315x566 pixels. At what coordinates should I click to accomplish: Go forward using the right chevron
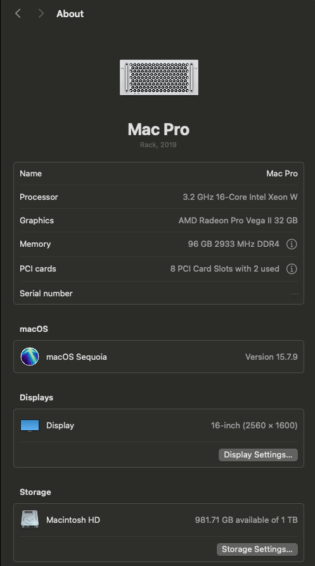click(41, 14)
